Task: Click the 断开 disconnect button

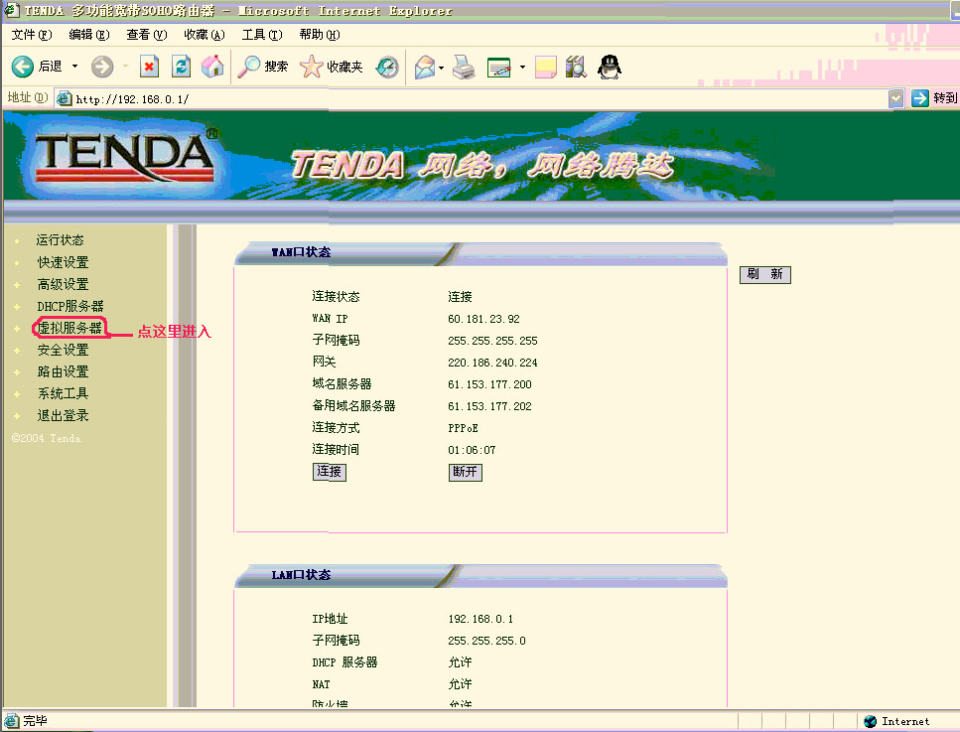Action: coord(466,472)
